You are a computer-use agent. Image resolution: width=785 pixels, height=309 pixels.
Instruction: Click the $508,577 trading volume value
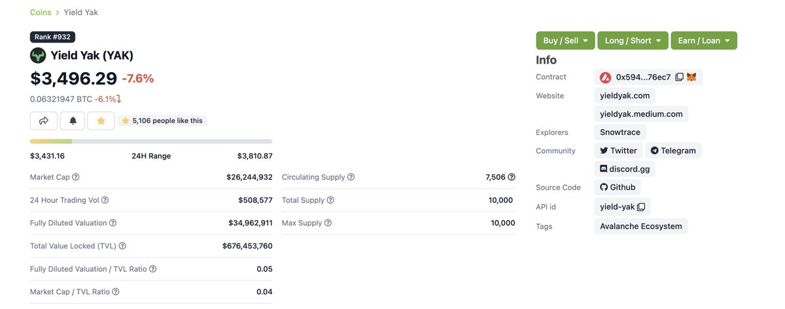click(255, 200)
